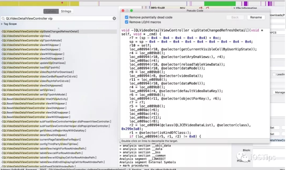Click the green segment in the navigation color bar
The width and height of the screenshot is (286, 170).
[220, 3]
